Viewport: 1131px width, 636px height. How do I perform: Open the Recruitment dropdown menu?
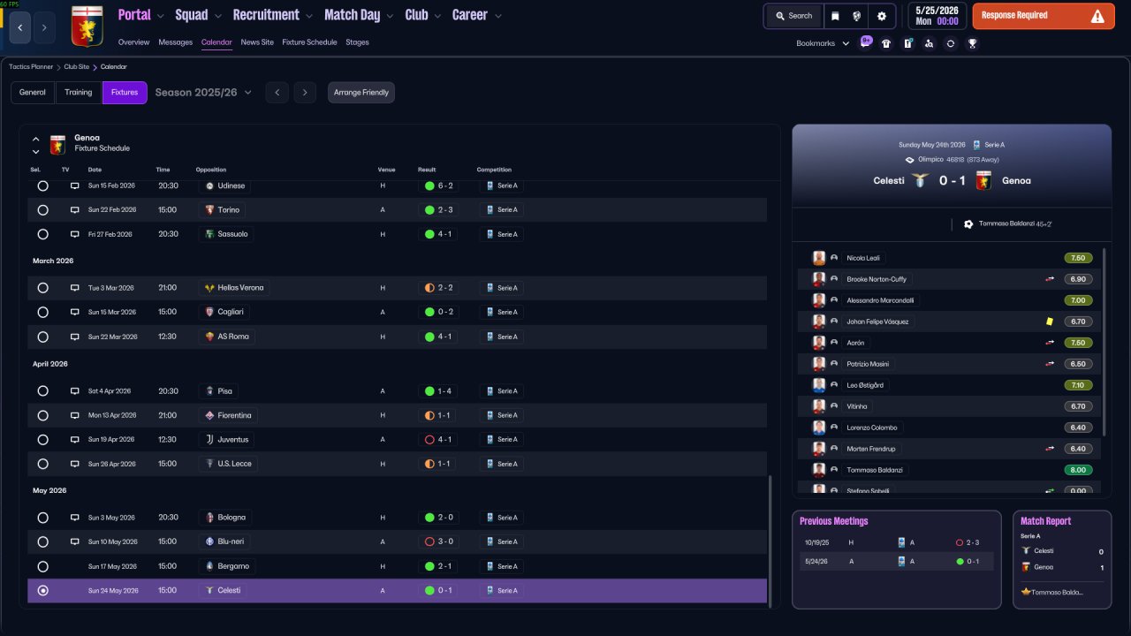(273, 15)
